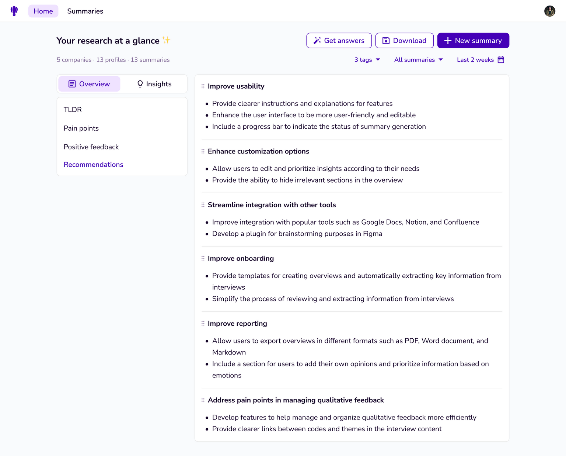The image size is (566, 456).
Task: Click drag handle beside Enhance customization options
Action: pyautogui.click(x=203, y=151)
